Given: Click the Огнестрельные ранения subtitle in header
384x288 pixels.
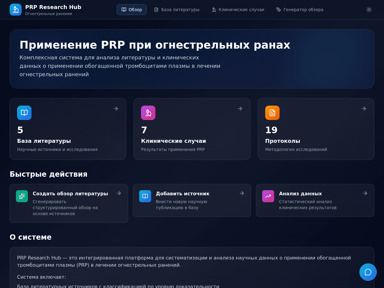Looking at the screenshot, I should [x=49, y=14].
